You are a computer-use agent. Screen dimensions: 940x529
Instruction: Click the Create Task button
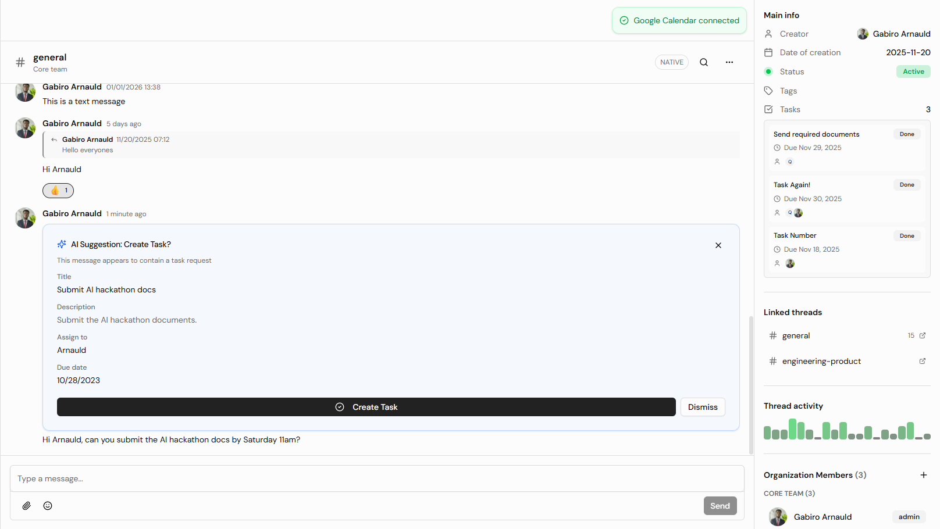coord(366,407)
